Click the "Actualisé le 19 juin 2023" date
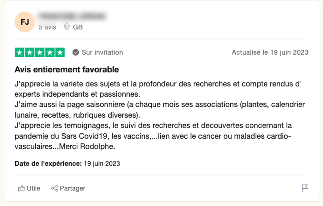 pos(270,52)
